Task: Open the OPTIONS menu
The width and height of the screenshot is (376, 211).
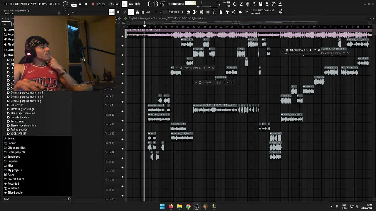Action: pos(42,4)
